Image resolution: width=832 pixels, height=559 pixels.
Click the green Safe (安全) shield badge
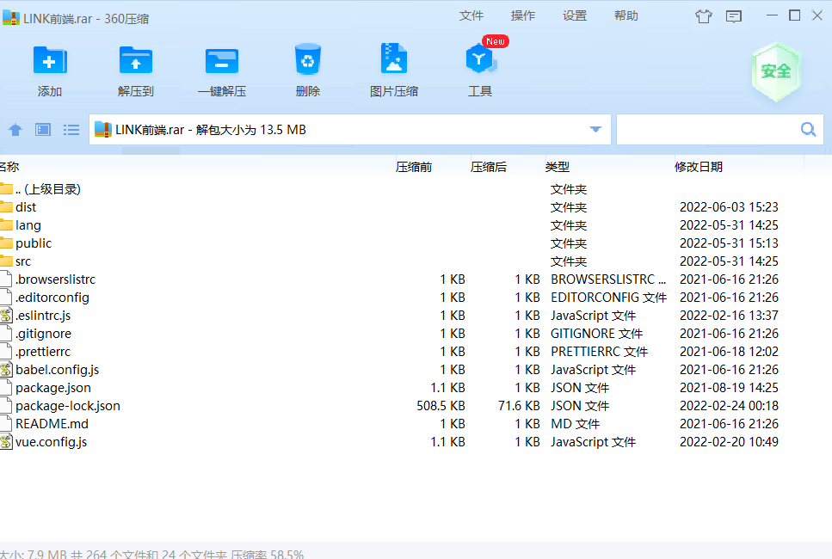[x=776, y=71]
